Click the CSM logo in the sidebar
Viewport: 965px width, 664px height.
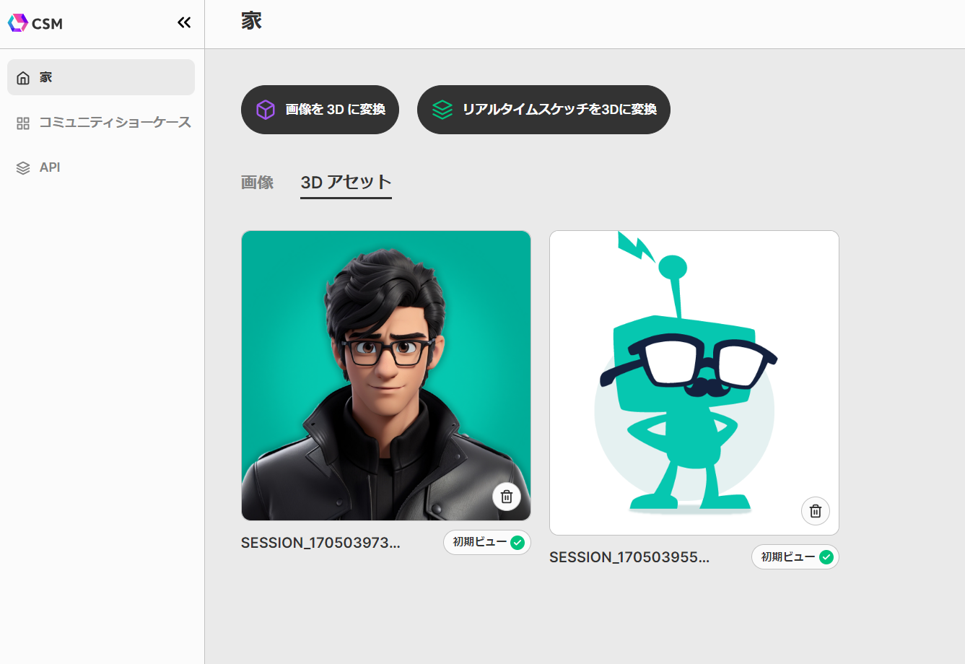(x=35, y=23)
